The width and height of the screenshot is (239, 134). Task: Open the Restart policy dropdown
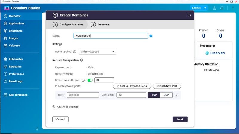click(x=97, y=52)
